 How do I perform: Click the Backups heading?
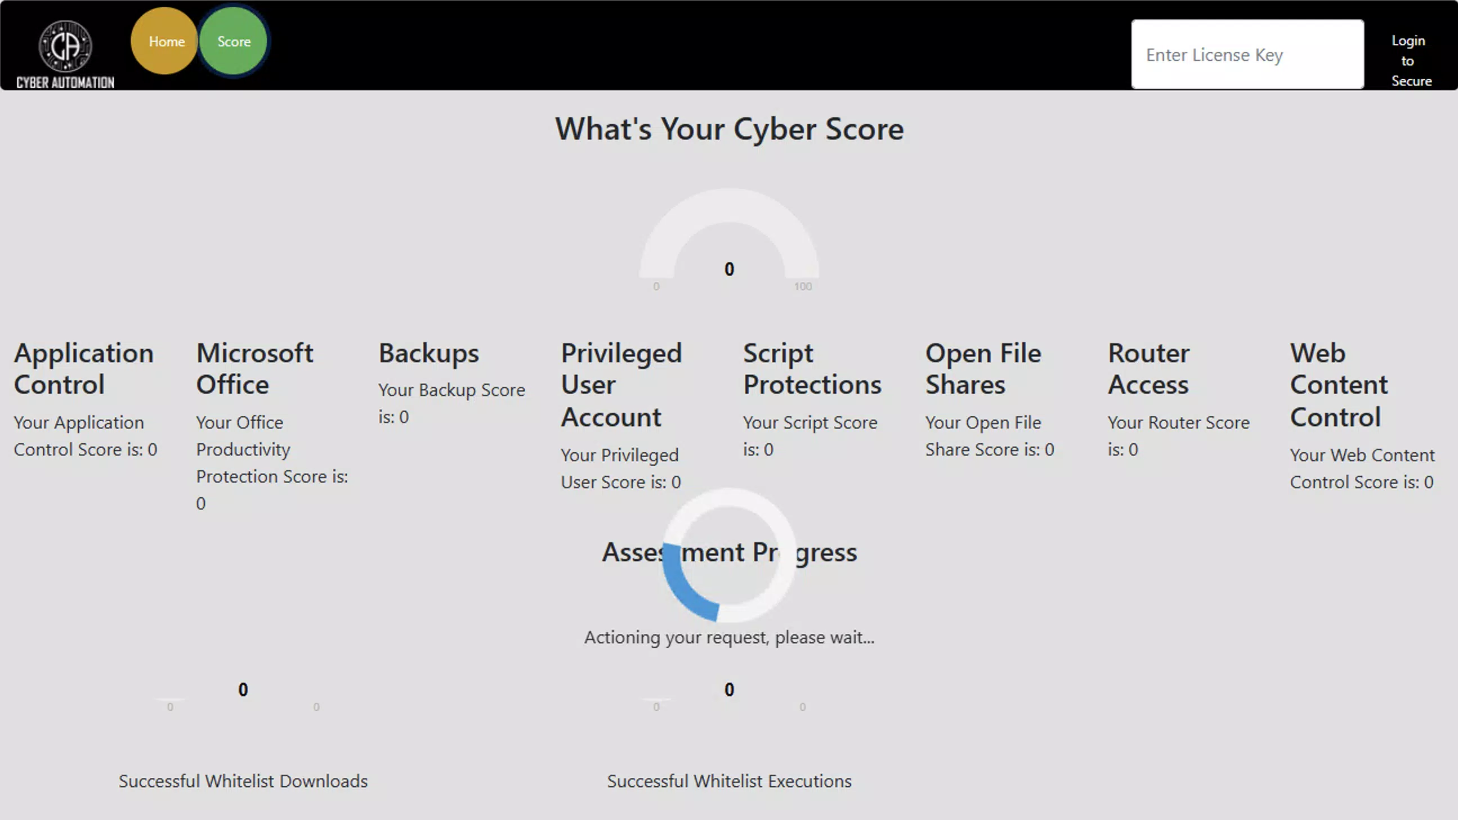[x=428, y=353]
